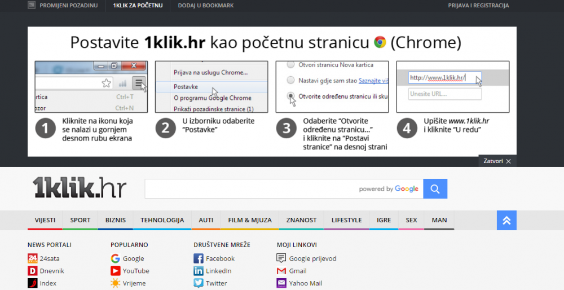
Task: Click the Yahoo Mail icon
Action: (281, 283)
